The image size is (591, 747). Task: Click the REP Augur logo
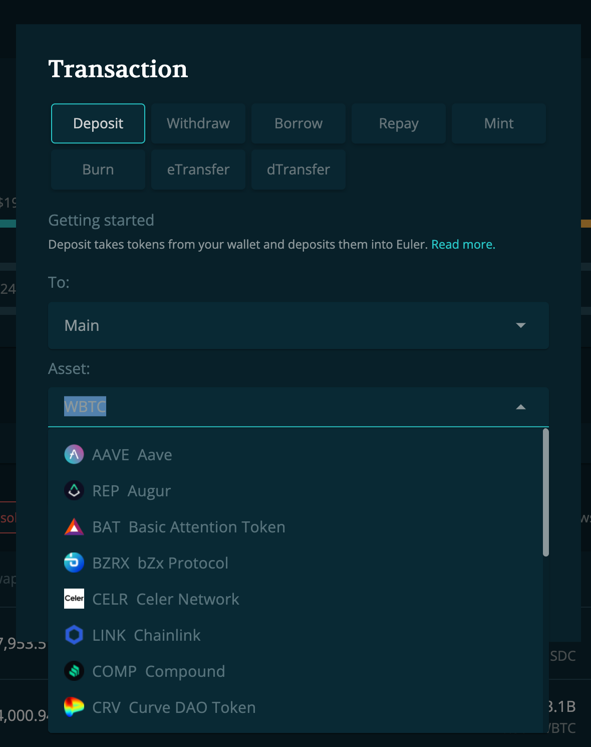(74, 491)
